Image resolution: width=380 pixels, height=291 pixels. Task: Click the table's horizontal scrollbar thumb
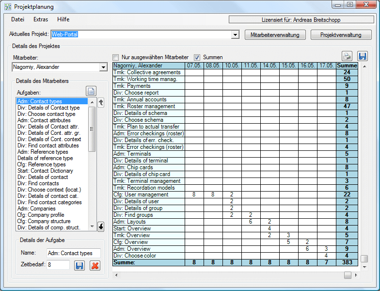pos(348,275)
